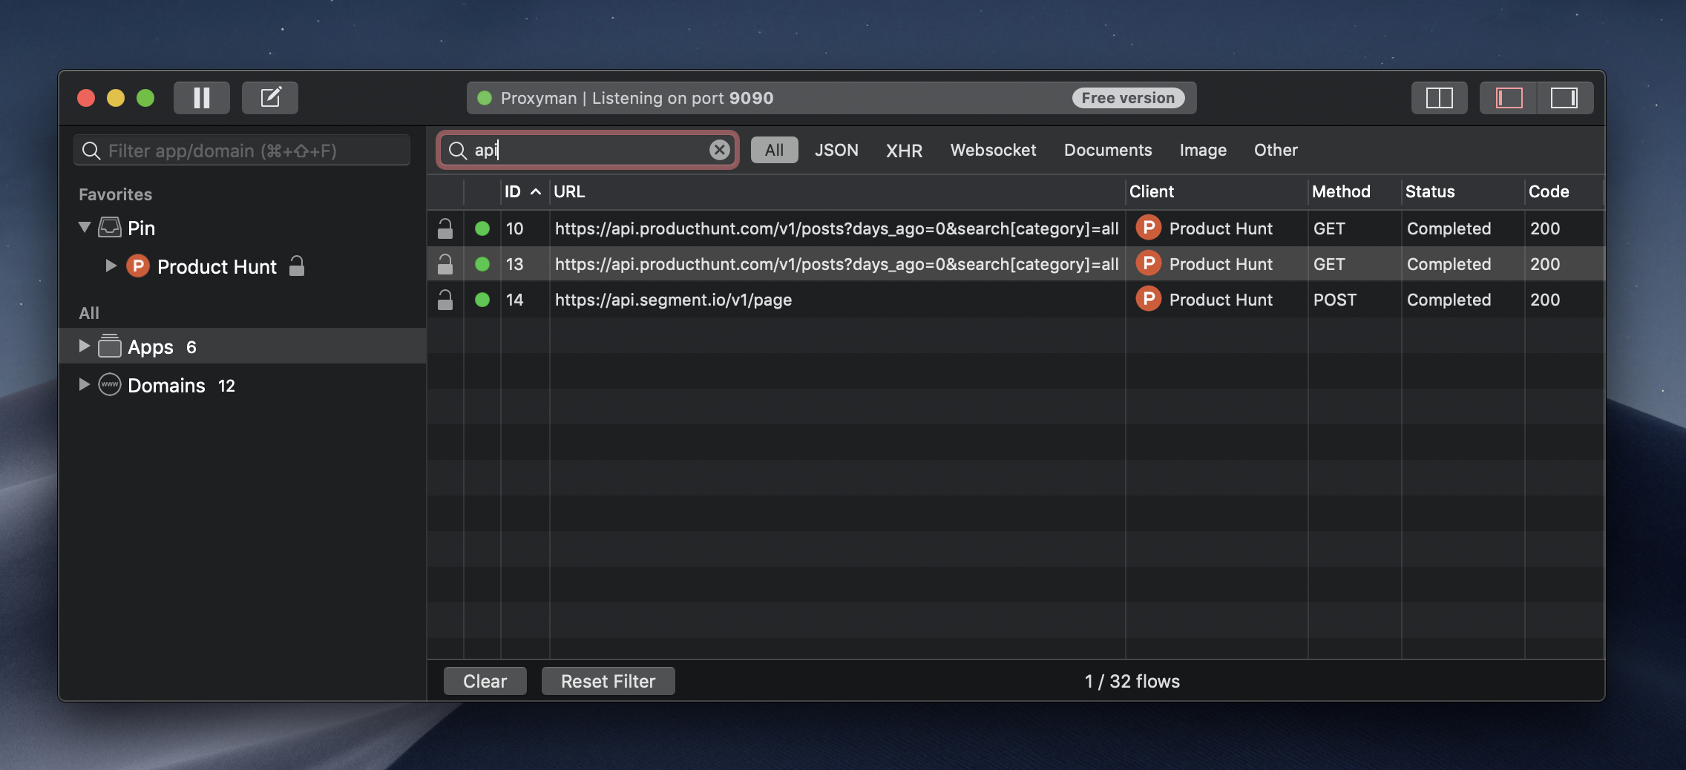Click the Apps folder icon
This screenshot has width=1686, height=770.
[110, 346]
